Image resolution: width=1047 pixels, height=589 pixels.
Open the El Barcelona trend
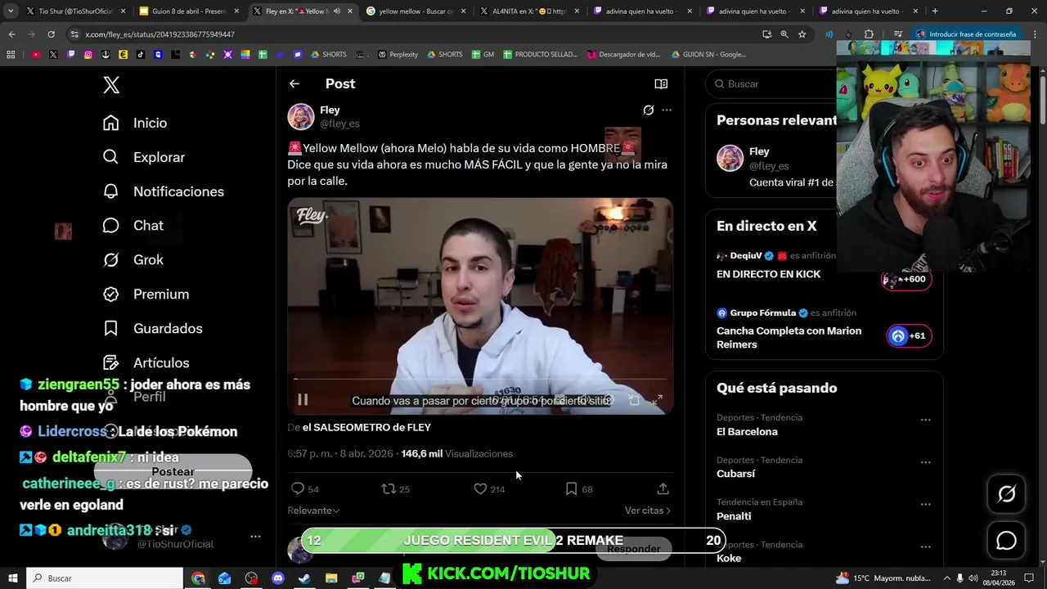(747, 431)
